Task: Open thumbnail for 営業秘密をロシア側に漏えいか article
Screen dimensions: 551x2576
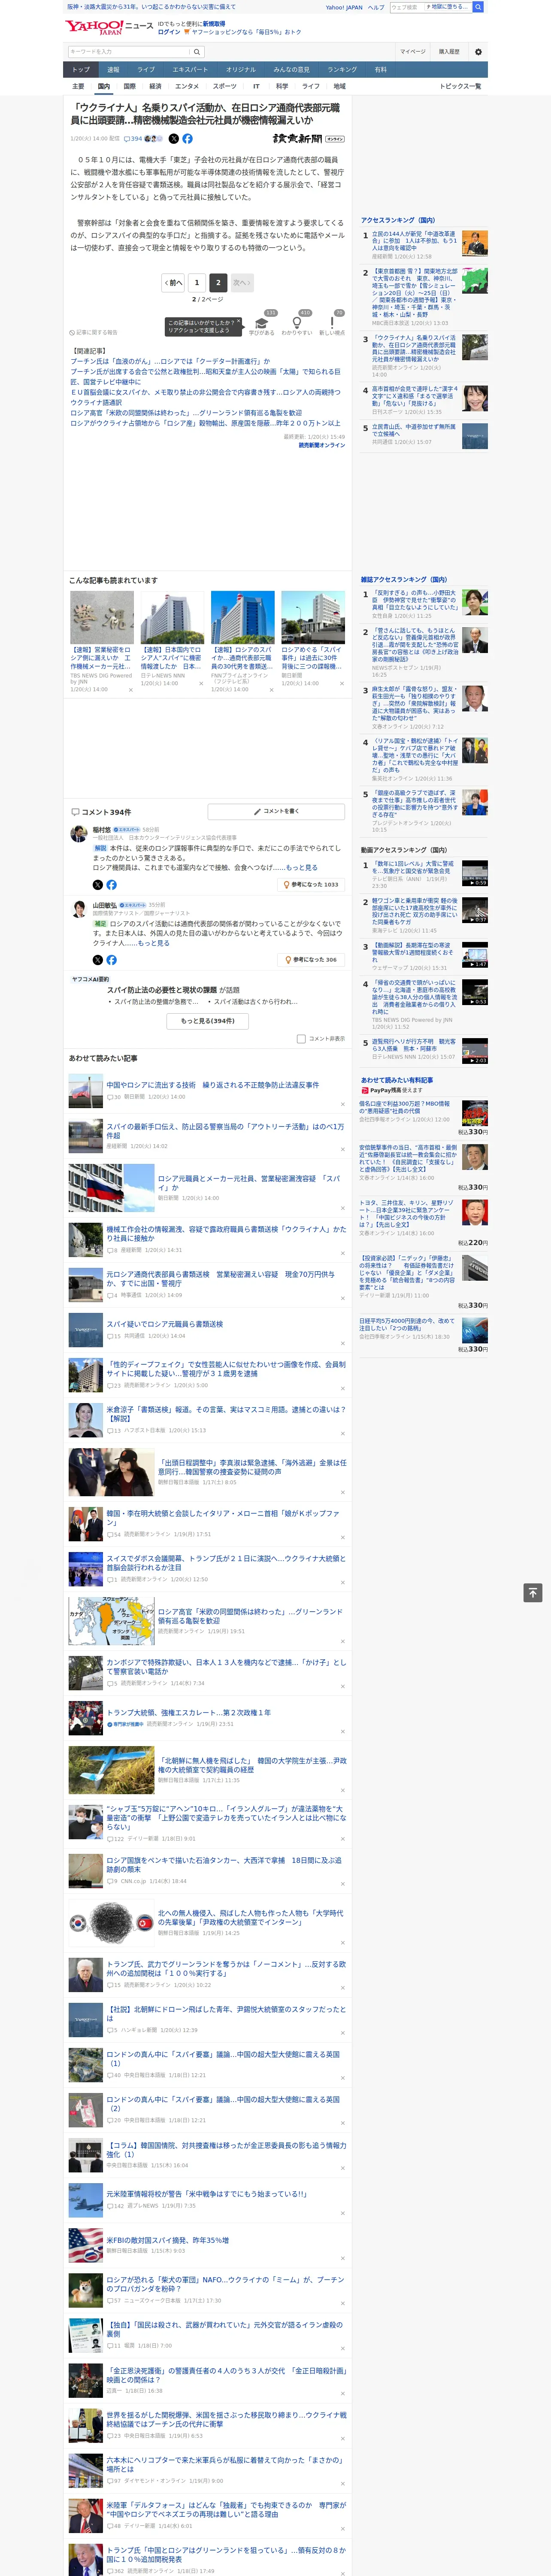Action: [102, 617]
